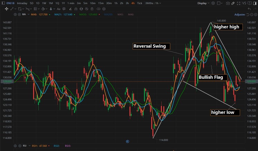This screenshot has width=258, height=151.
Task: Reset the chart zoom icon
Action: [248, 14]
